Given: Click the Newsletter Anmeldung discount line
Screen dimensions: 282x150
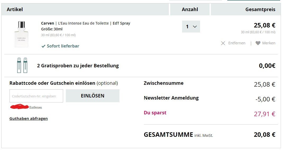Looking at the screenshot, I should 171,98.
